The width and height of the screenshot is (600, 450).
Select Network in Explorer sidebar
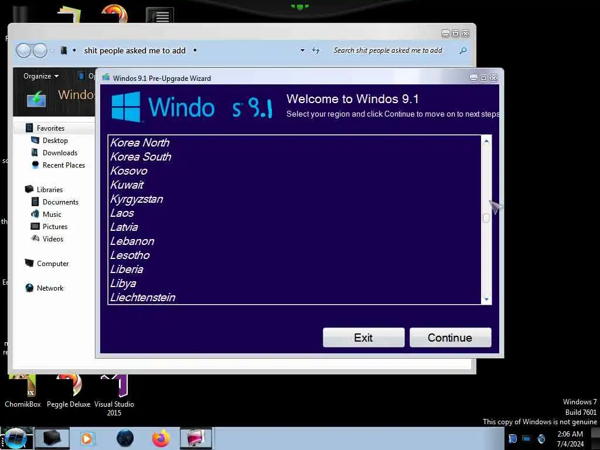click(x=50, y=288)
